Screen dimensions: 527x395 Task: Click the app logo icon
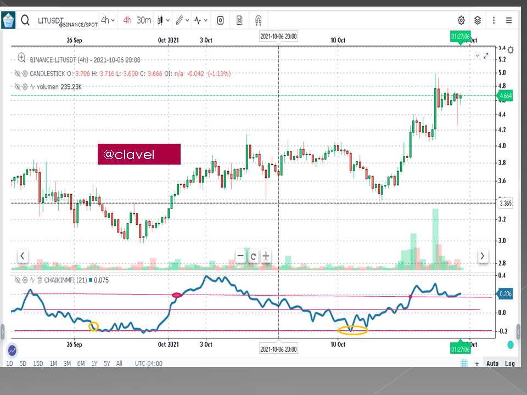(8, 20)
